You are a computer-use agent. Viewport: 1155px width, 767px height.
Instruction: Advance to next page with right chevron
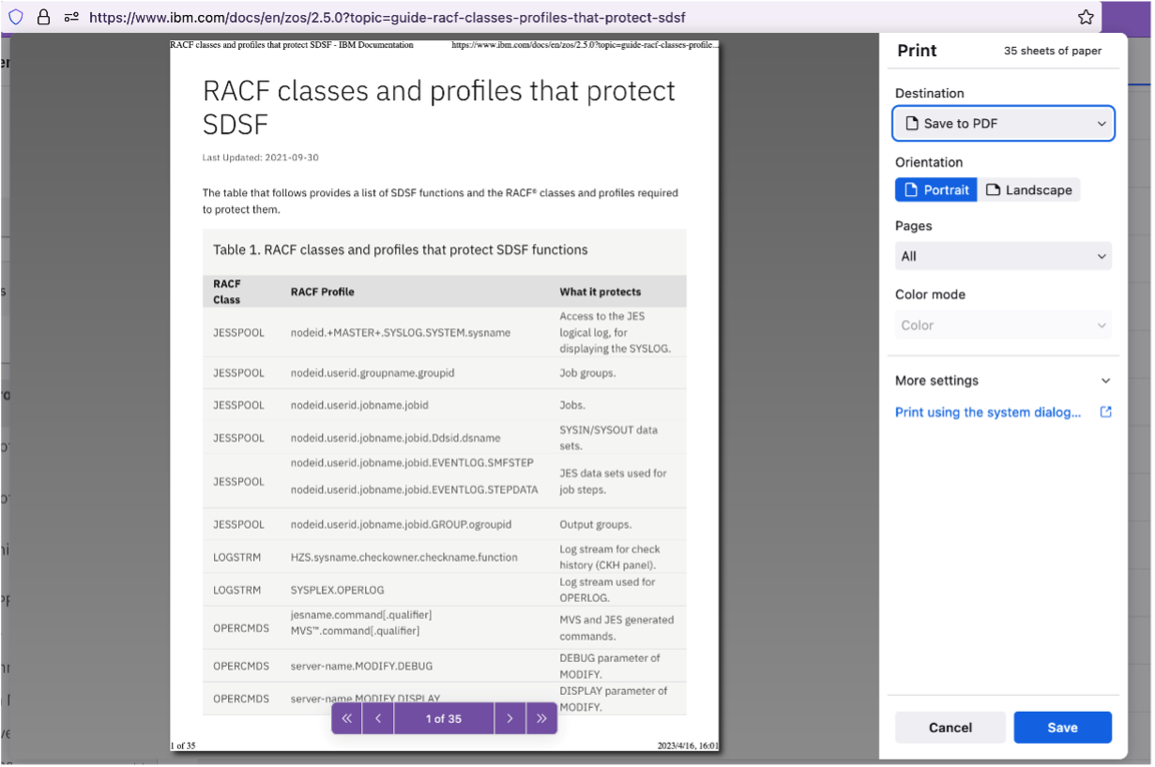coord(509,717)
